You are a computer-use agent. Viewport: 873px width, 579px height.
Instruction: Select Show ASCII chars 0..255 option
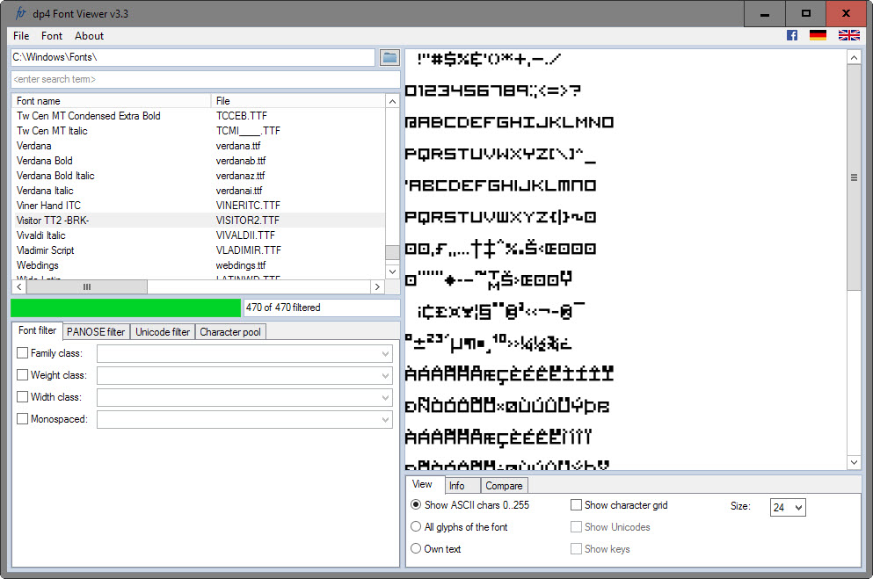pos(415,505)
